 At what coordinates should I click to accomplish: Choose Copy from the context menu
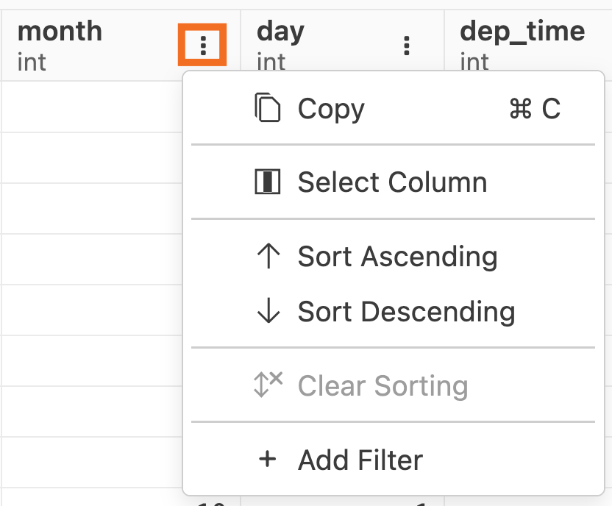330,108
